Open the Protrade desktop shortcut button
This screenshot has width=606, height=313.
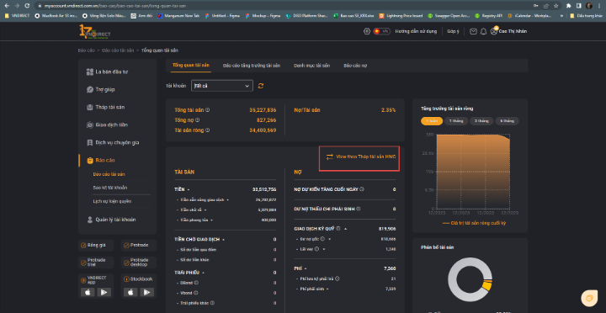pyautogui.click(x=138, y=263)
